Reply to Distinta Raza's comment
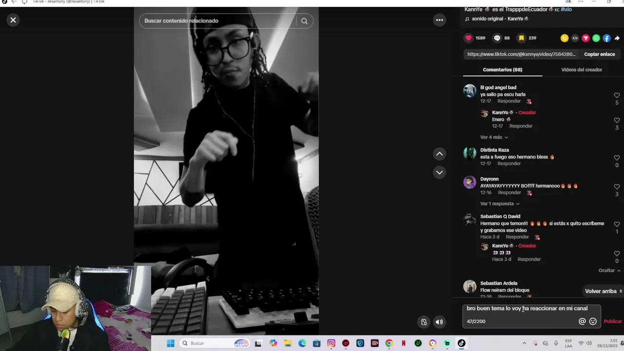The height and width of the screenshot is (351, 624). (509, 164)
